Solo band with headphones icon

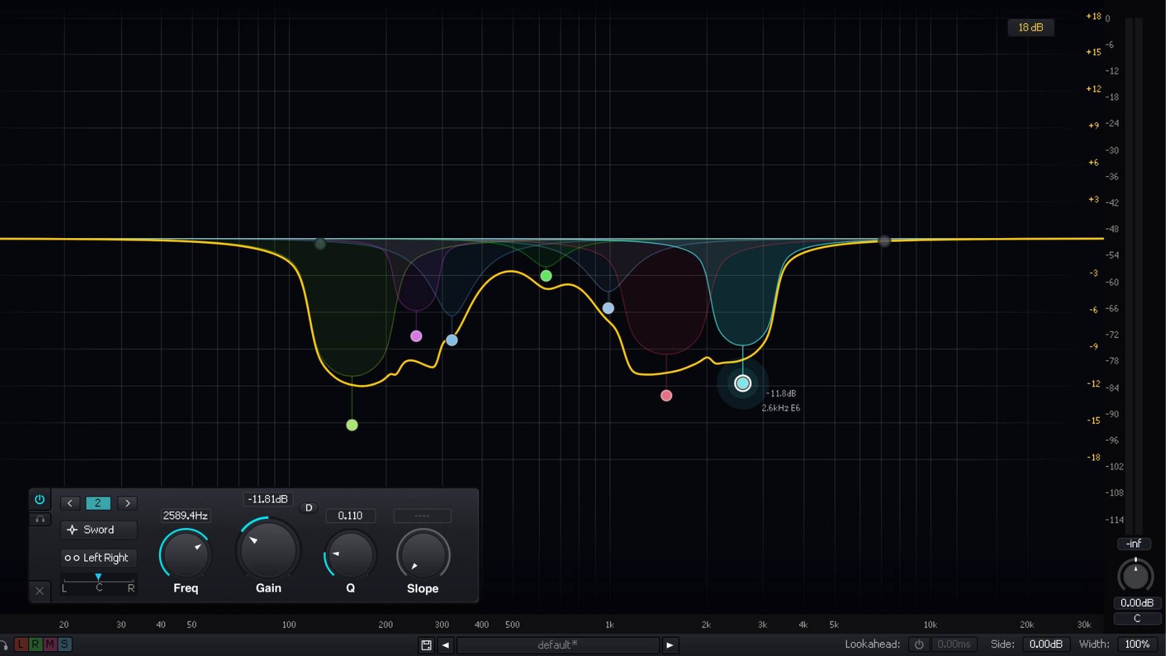tap(39, 519)
